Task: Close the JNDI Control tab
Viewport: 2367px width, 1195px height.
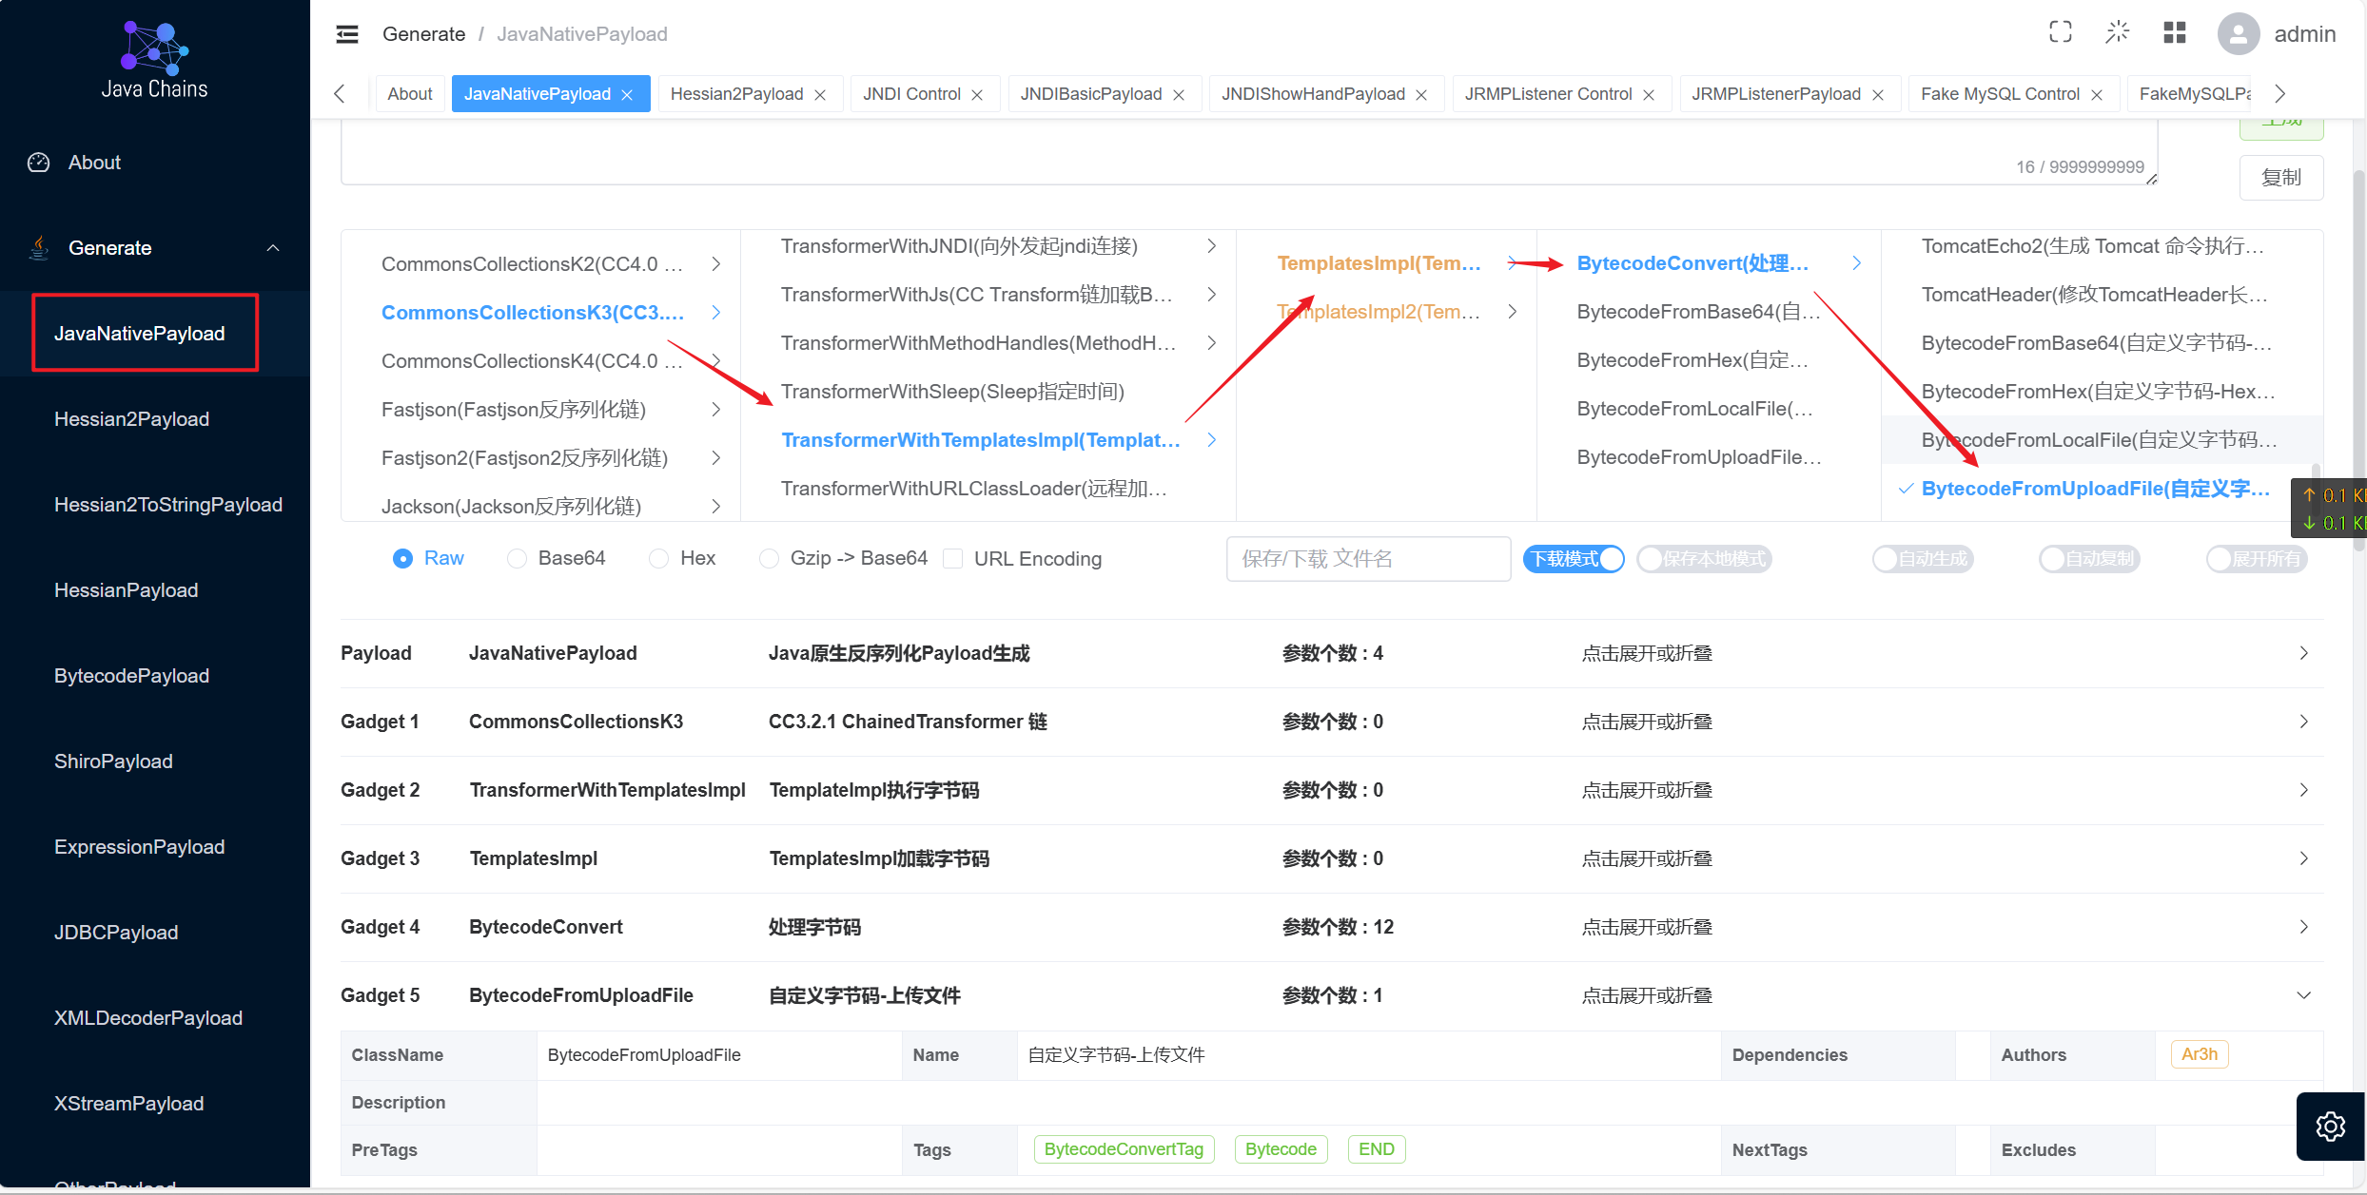Action: 977,95
